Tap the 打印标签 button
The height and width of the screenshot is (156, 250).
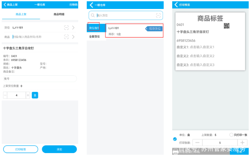click(x=21, y=149)
